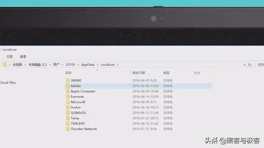Navigate to AppData breadcrumb segment
The height and width of the screenshot is (148, 264).
click(88, 65)
